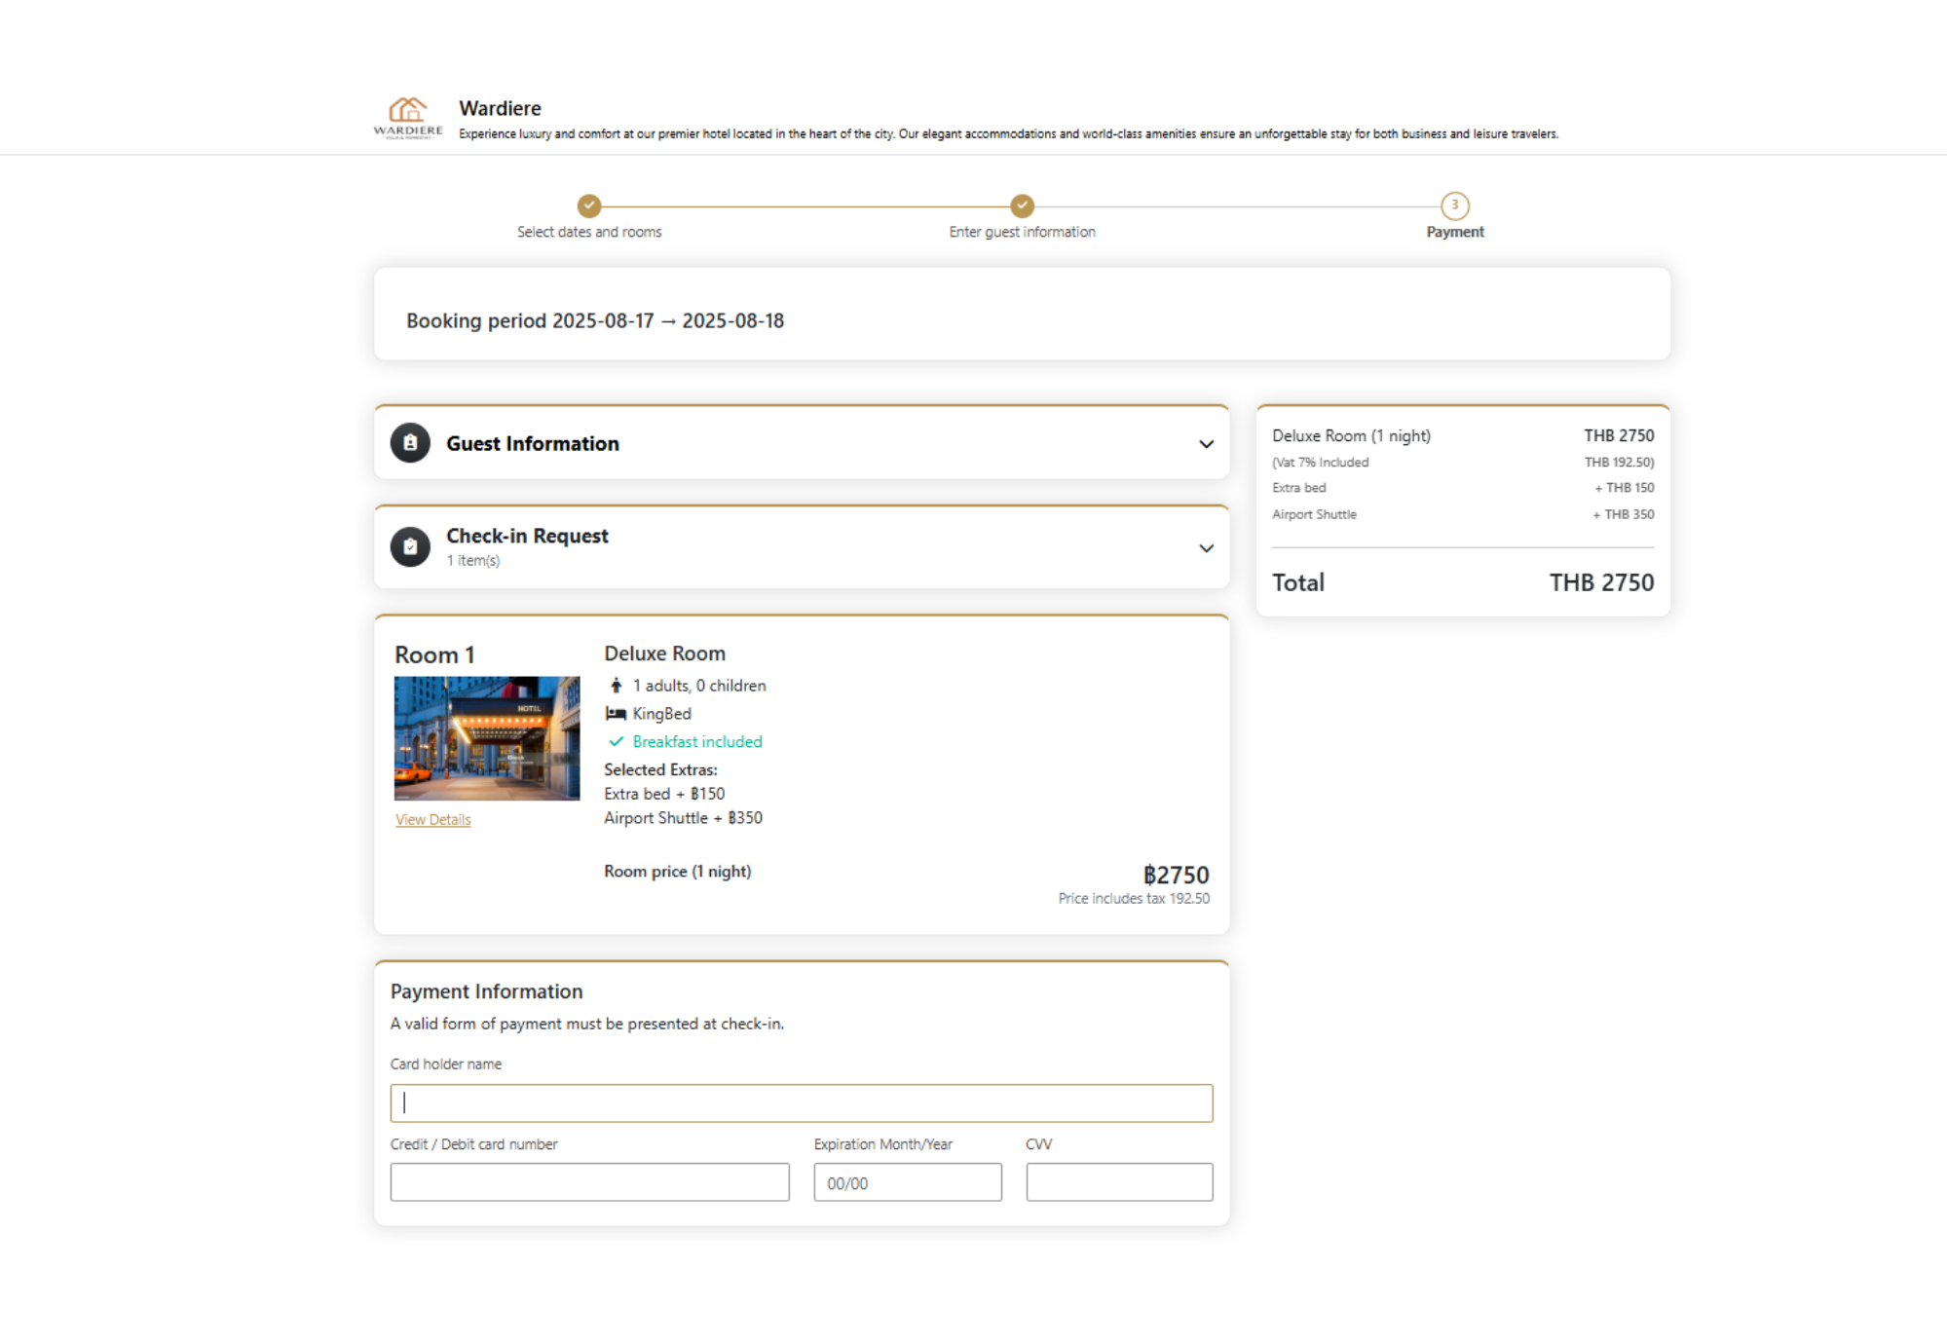Click the adults person icon
1947x1344 pixels.
pyautogui.click(x=616, y=686)
